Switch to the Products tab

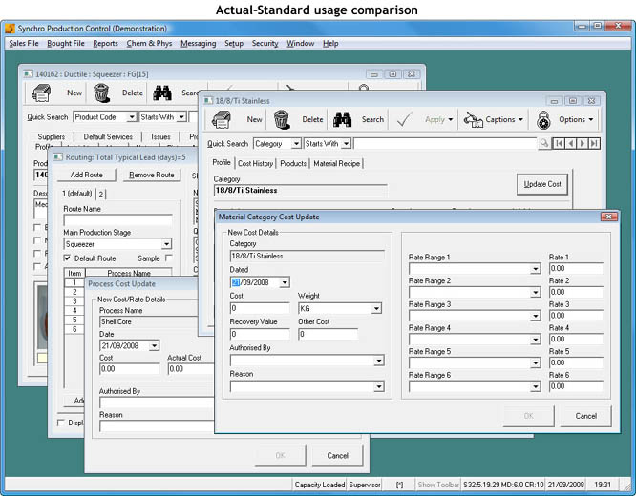tap(293, 163)
